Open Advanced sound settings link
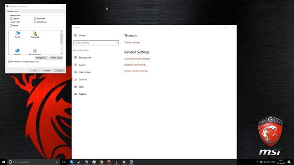 click(137, 59)
